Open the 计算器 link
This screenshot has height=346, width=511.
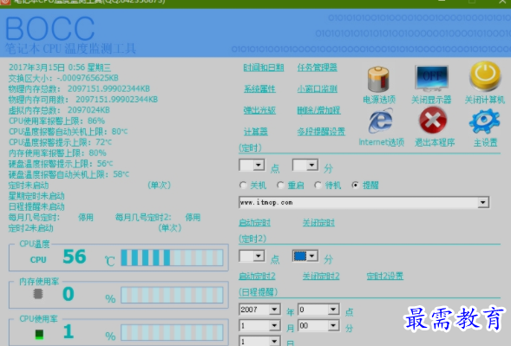[x=256, y=132]
